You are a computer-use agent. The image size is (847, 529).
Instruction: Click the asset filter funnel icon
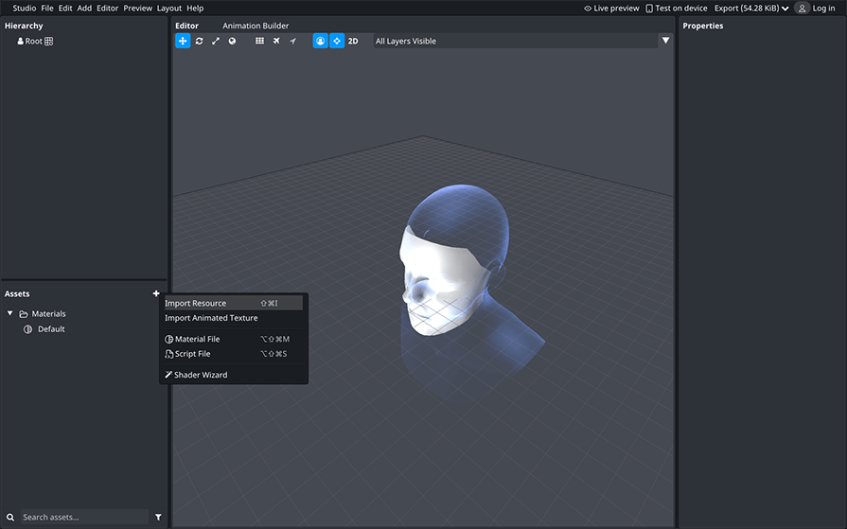pyautogui.click(x=158, y=518)
